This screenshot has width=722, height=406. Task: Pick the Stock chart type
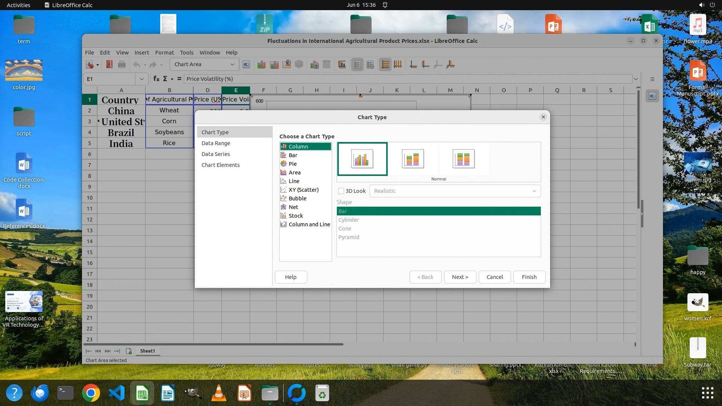(296, 216)
